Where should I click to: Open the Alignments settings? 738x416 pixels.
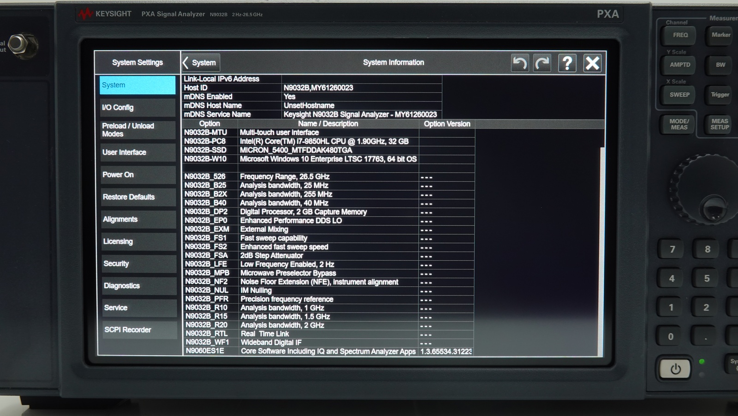click(138, 219)
